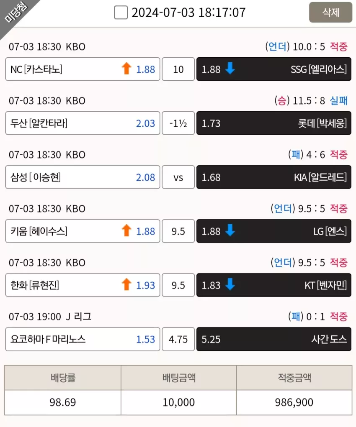356x427 pixels.
Task: Click the blue down arrow on SSG row
Action: 230,68
